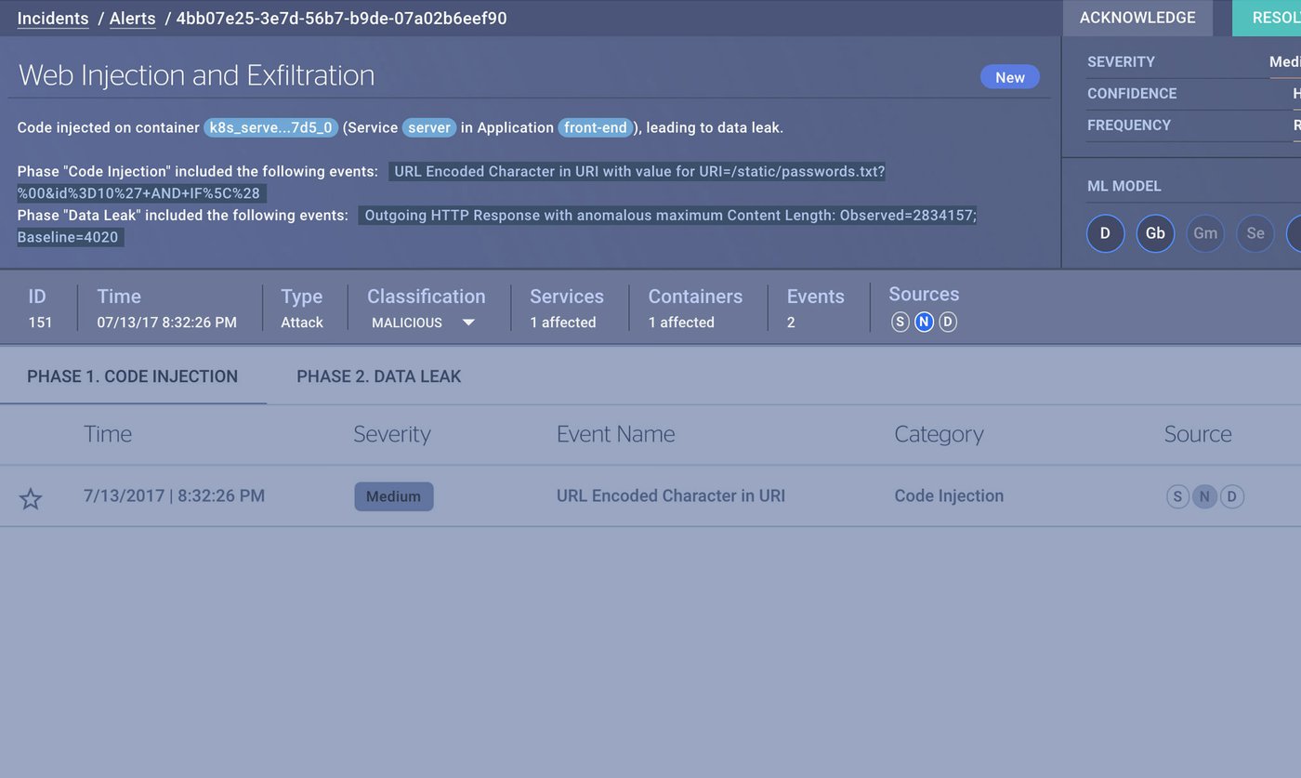Image resolution: width=1301 pixels, height=778 pixels.
Task: Click the Medium severity badge in event row
Action: click(x=393, y=496)
